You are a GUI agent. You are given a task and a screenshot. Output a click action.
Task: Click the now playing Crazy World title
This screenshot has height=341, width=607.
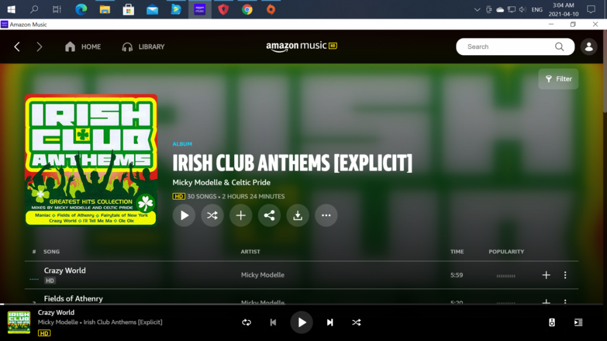point(56,313)
